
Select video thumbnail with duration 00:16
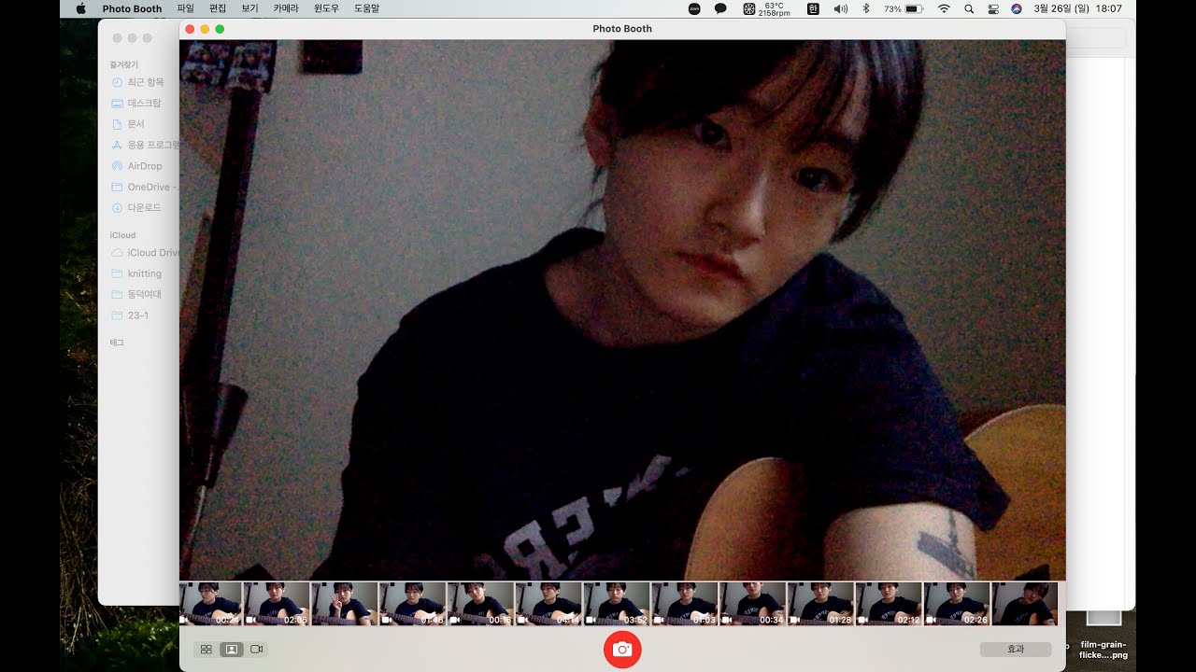point(480,604)
